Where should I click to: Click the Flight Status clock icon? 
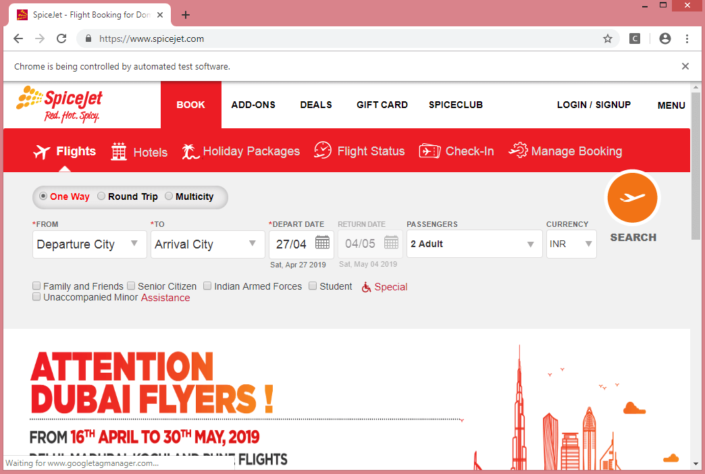(323, 150)
